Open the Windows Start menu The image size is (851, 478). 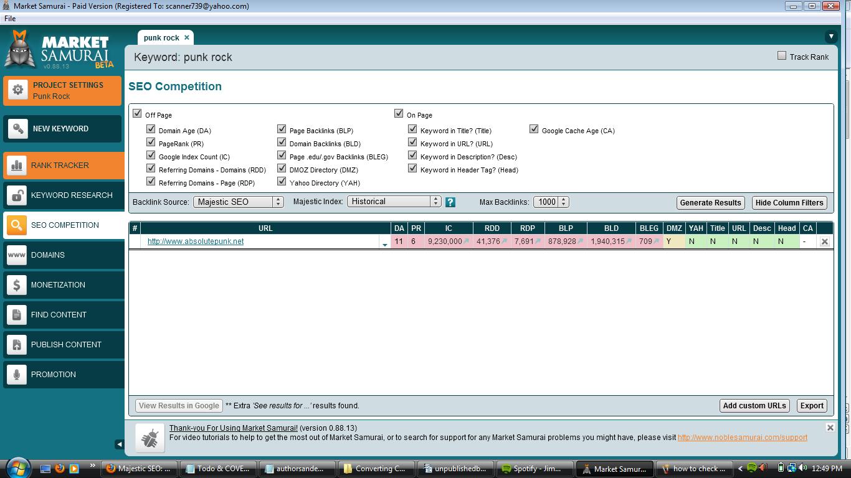[17, 468]
